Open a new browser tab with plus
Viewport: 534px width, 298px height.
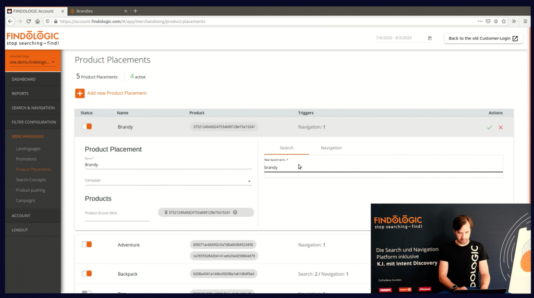[135, 11]
